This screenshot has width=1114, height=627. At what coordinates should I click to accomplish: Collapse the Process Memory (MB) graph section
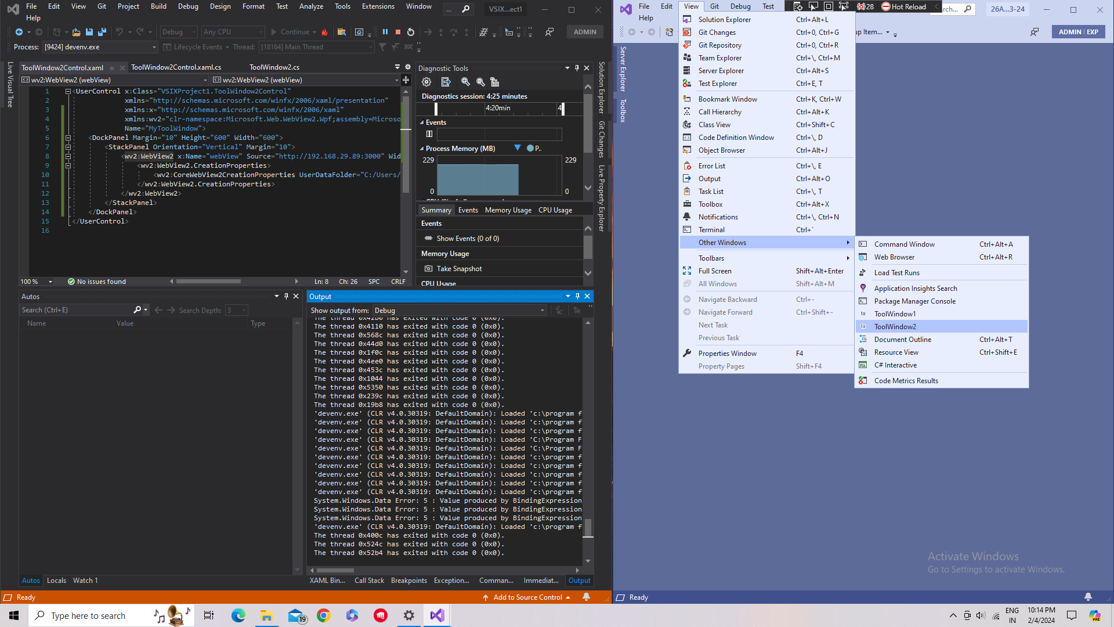(x=422, y=149)
